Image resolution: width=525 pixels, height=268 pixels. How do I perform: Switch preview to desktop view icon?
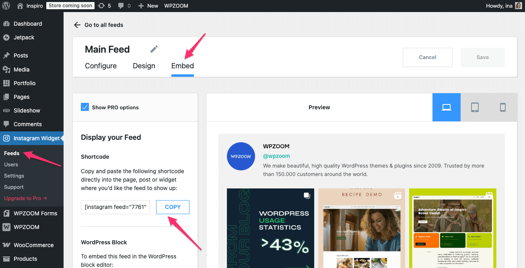[x=447, y=107]
